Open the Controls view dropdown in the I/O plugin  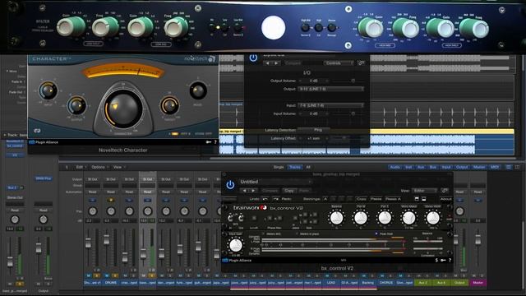click(x=338, y=63)
